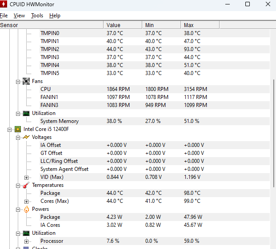
Task: Click the Sensor column header
Action: click(x=52, y=25)
